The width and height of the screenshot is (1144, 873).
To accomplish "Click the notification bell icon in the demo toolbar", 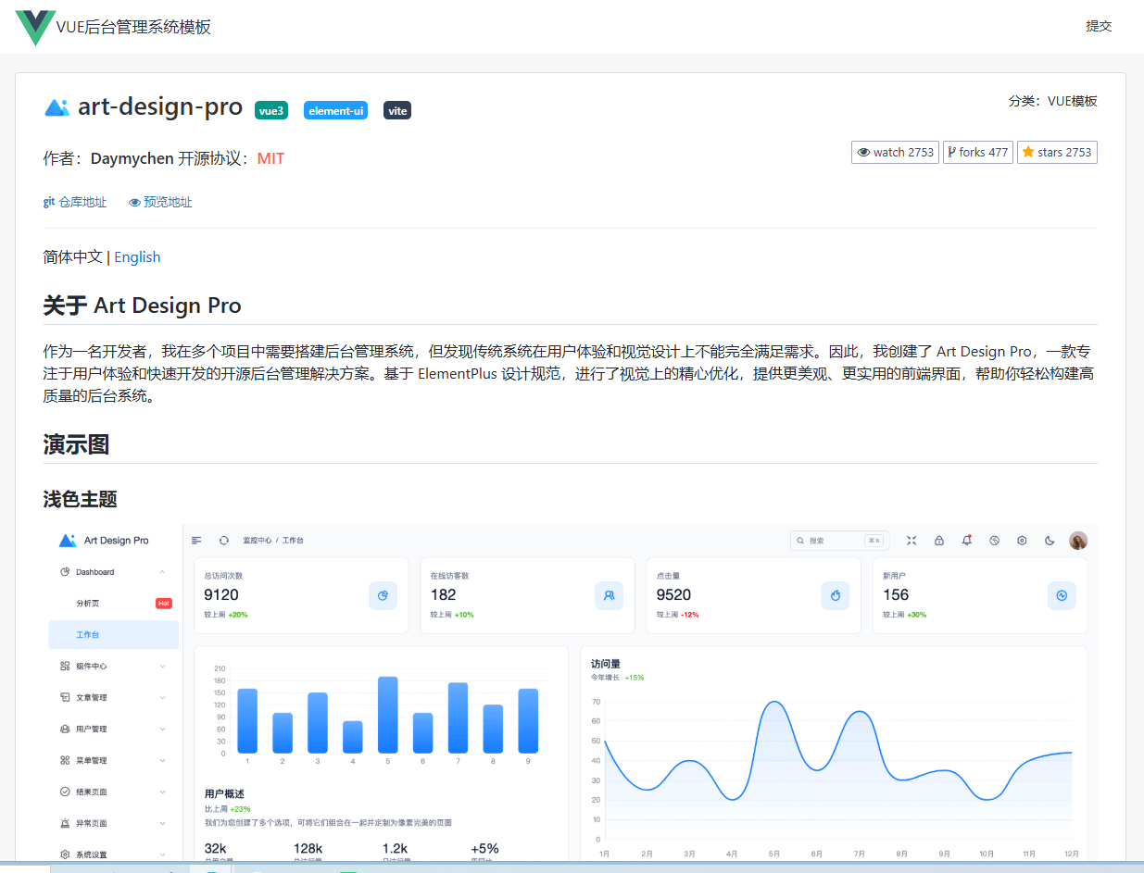I will pos(967,540).
